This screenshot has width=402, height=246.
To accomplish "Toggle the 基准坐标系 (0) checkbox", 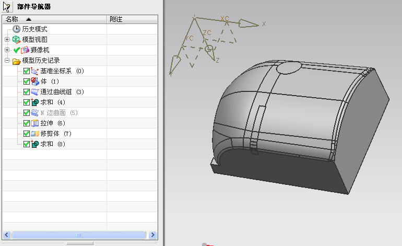I will pos(27,71).
